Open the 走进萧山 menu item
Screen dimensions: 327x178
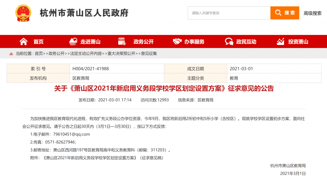point(91,42)
